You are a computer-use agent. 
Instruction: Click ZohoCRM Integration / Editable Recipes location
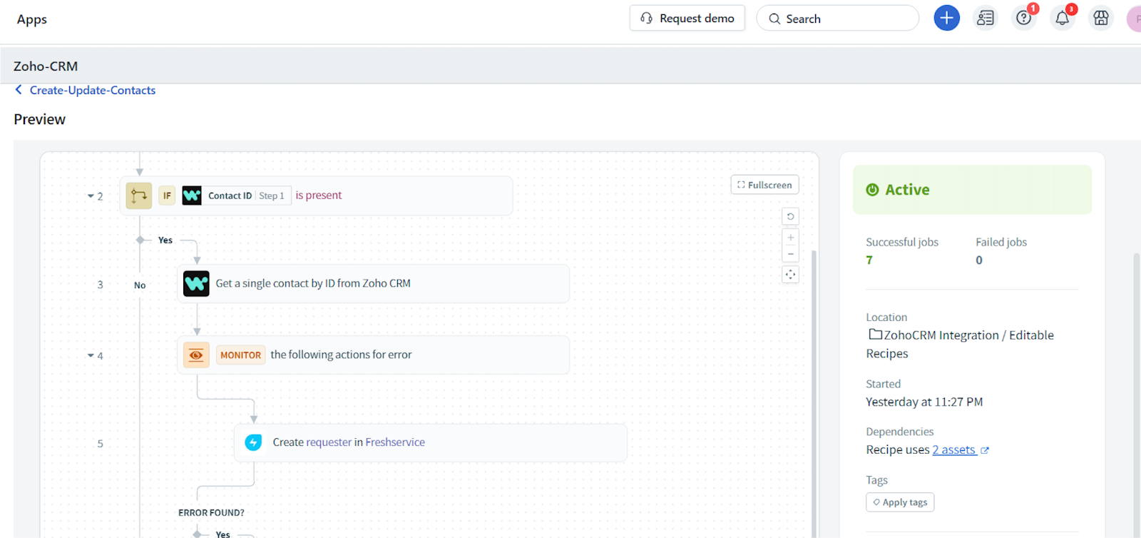point(960,344)
